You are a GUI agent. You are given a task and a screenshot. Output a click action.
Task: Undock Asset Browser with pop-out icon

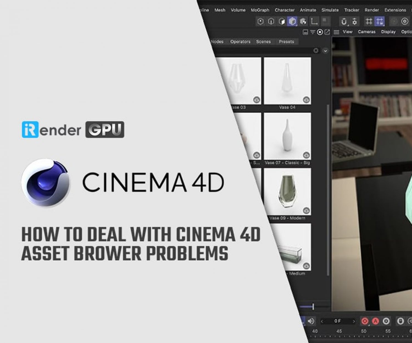tap(327, 32)
